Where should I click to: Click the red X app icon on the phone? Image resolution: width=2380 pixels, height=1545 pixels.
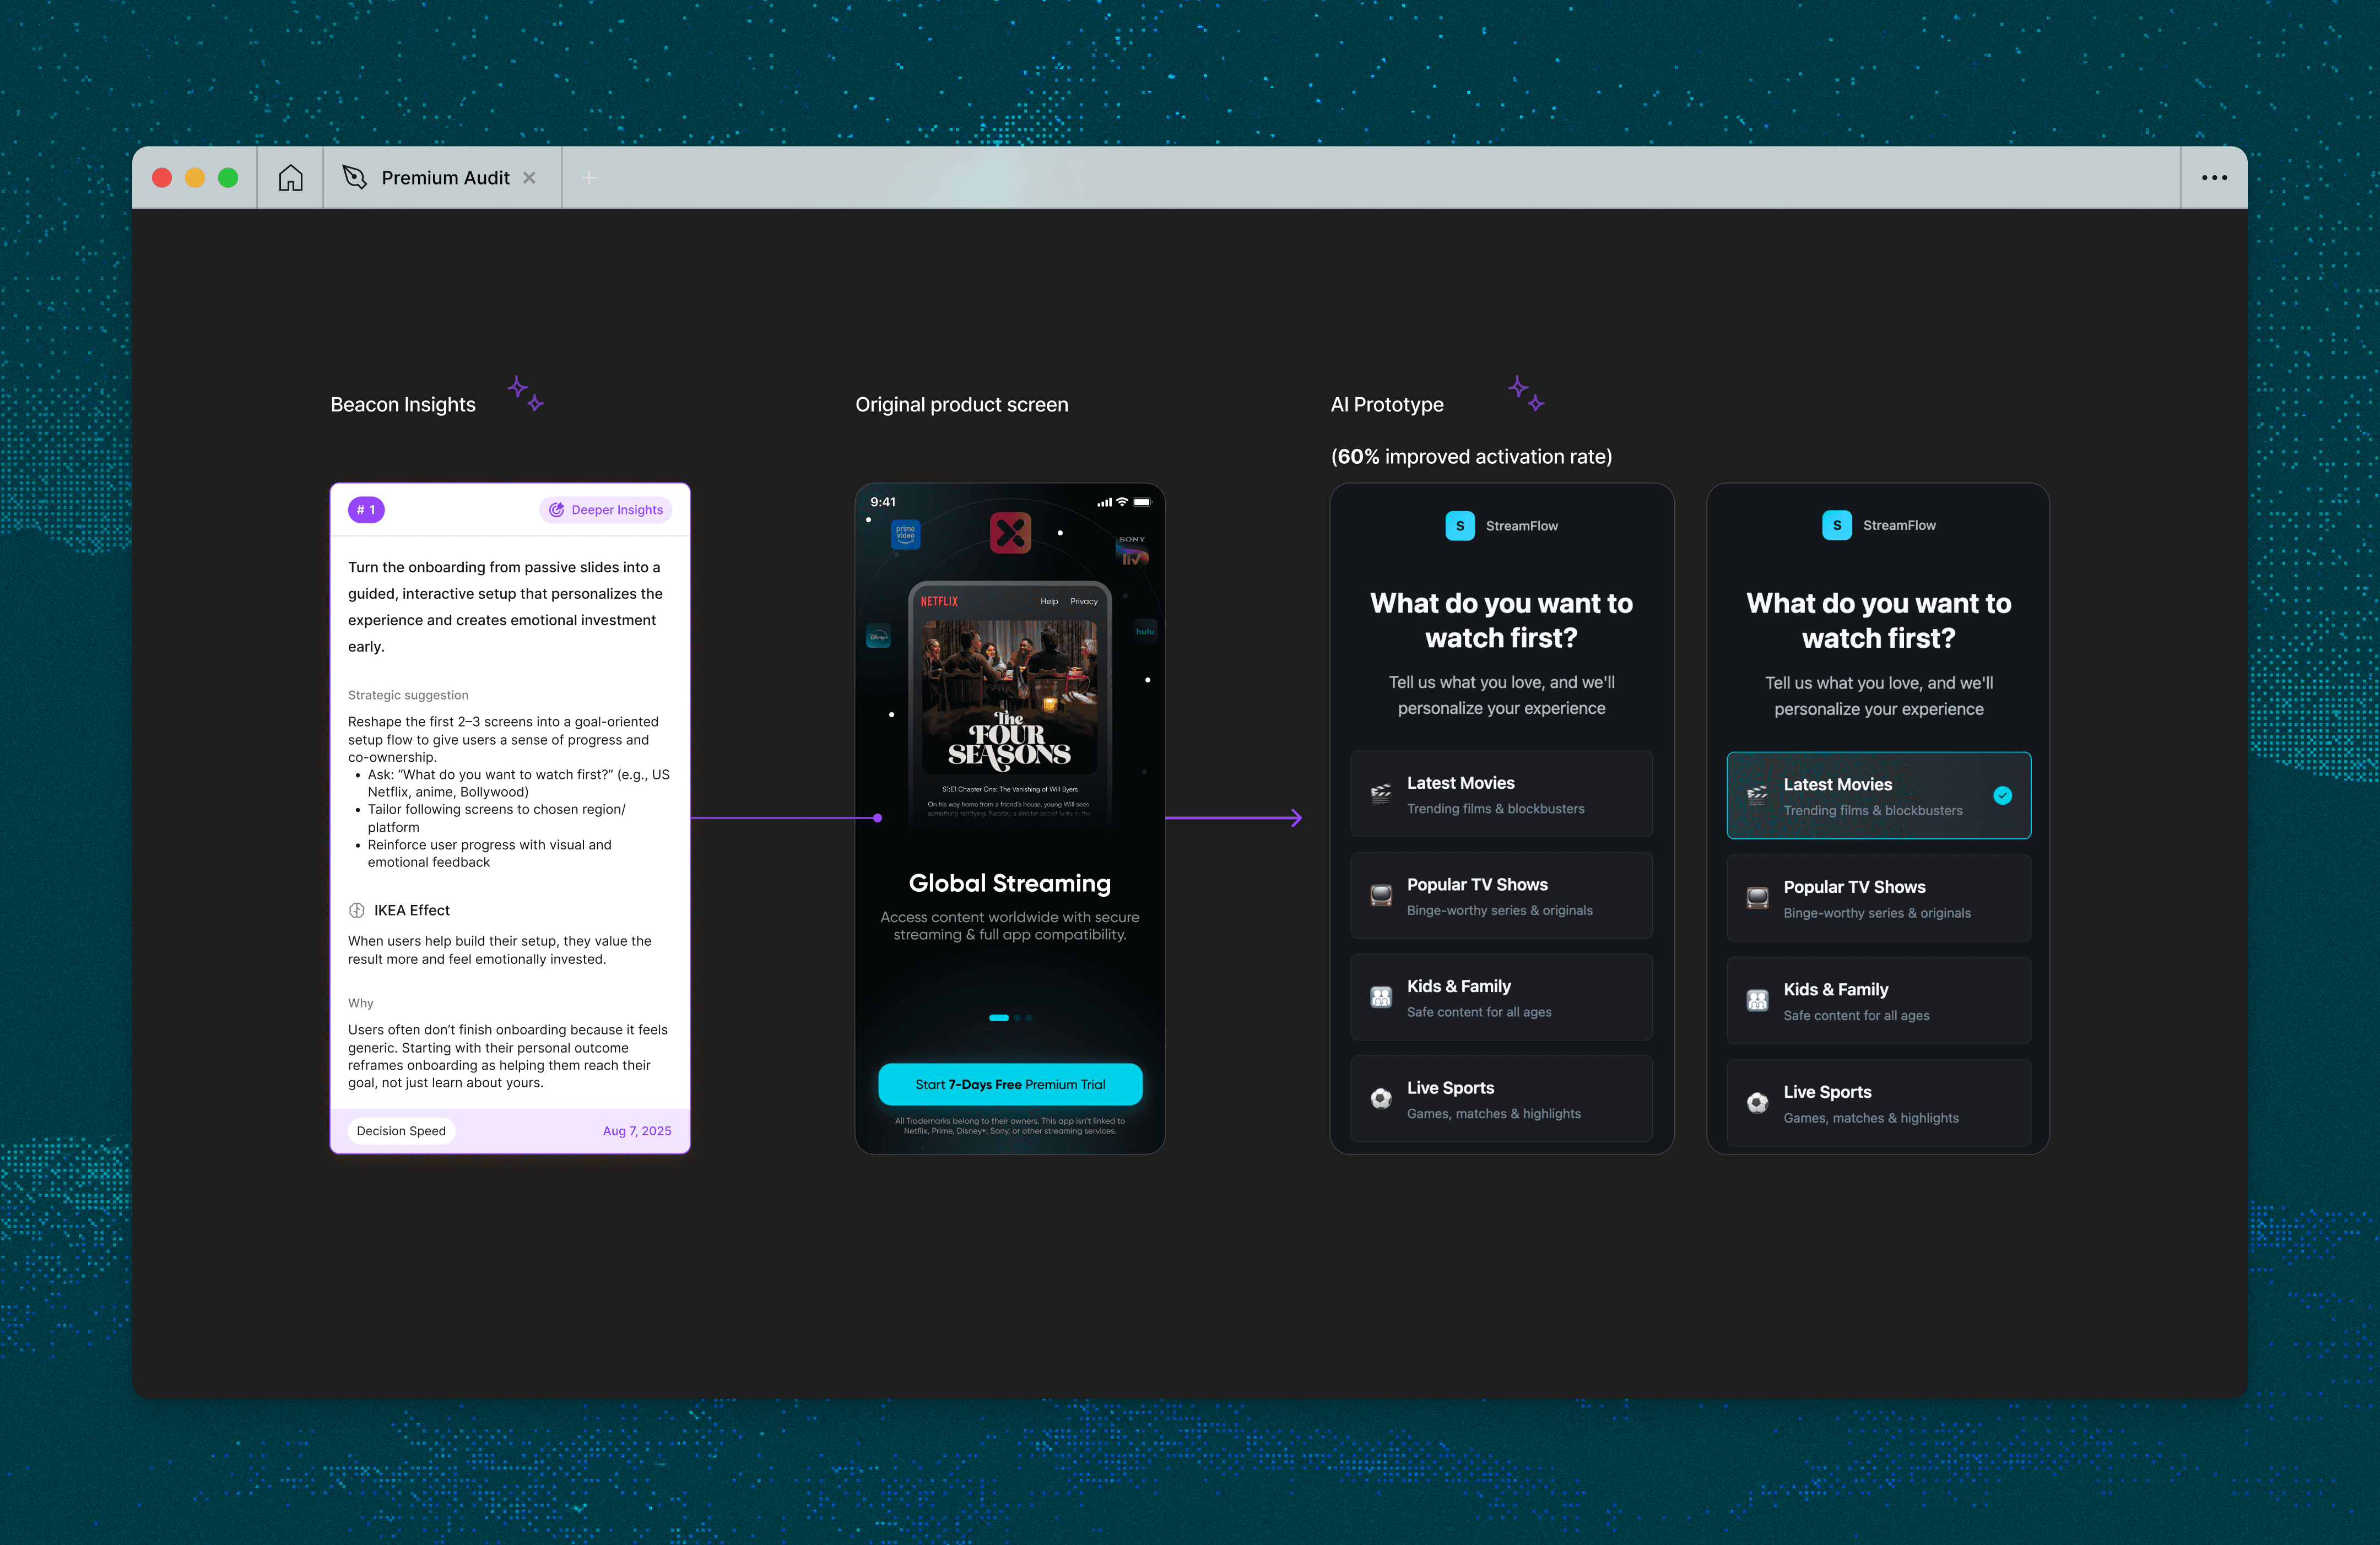[1010, 533]
